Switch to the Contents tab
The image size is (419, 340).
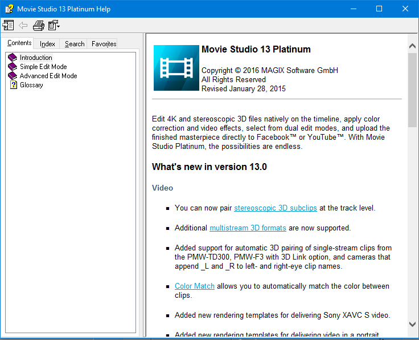(19, 43)
